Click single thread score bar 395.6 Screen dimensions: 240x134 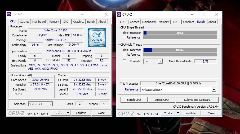coord(180,33)
